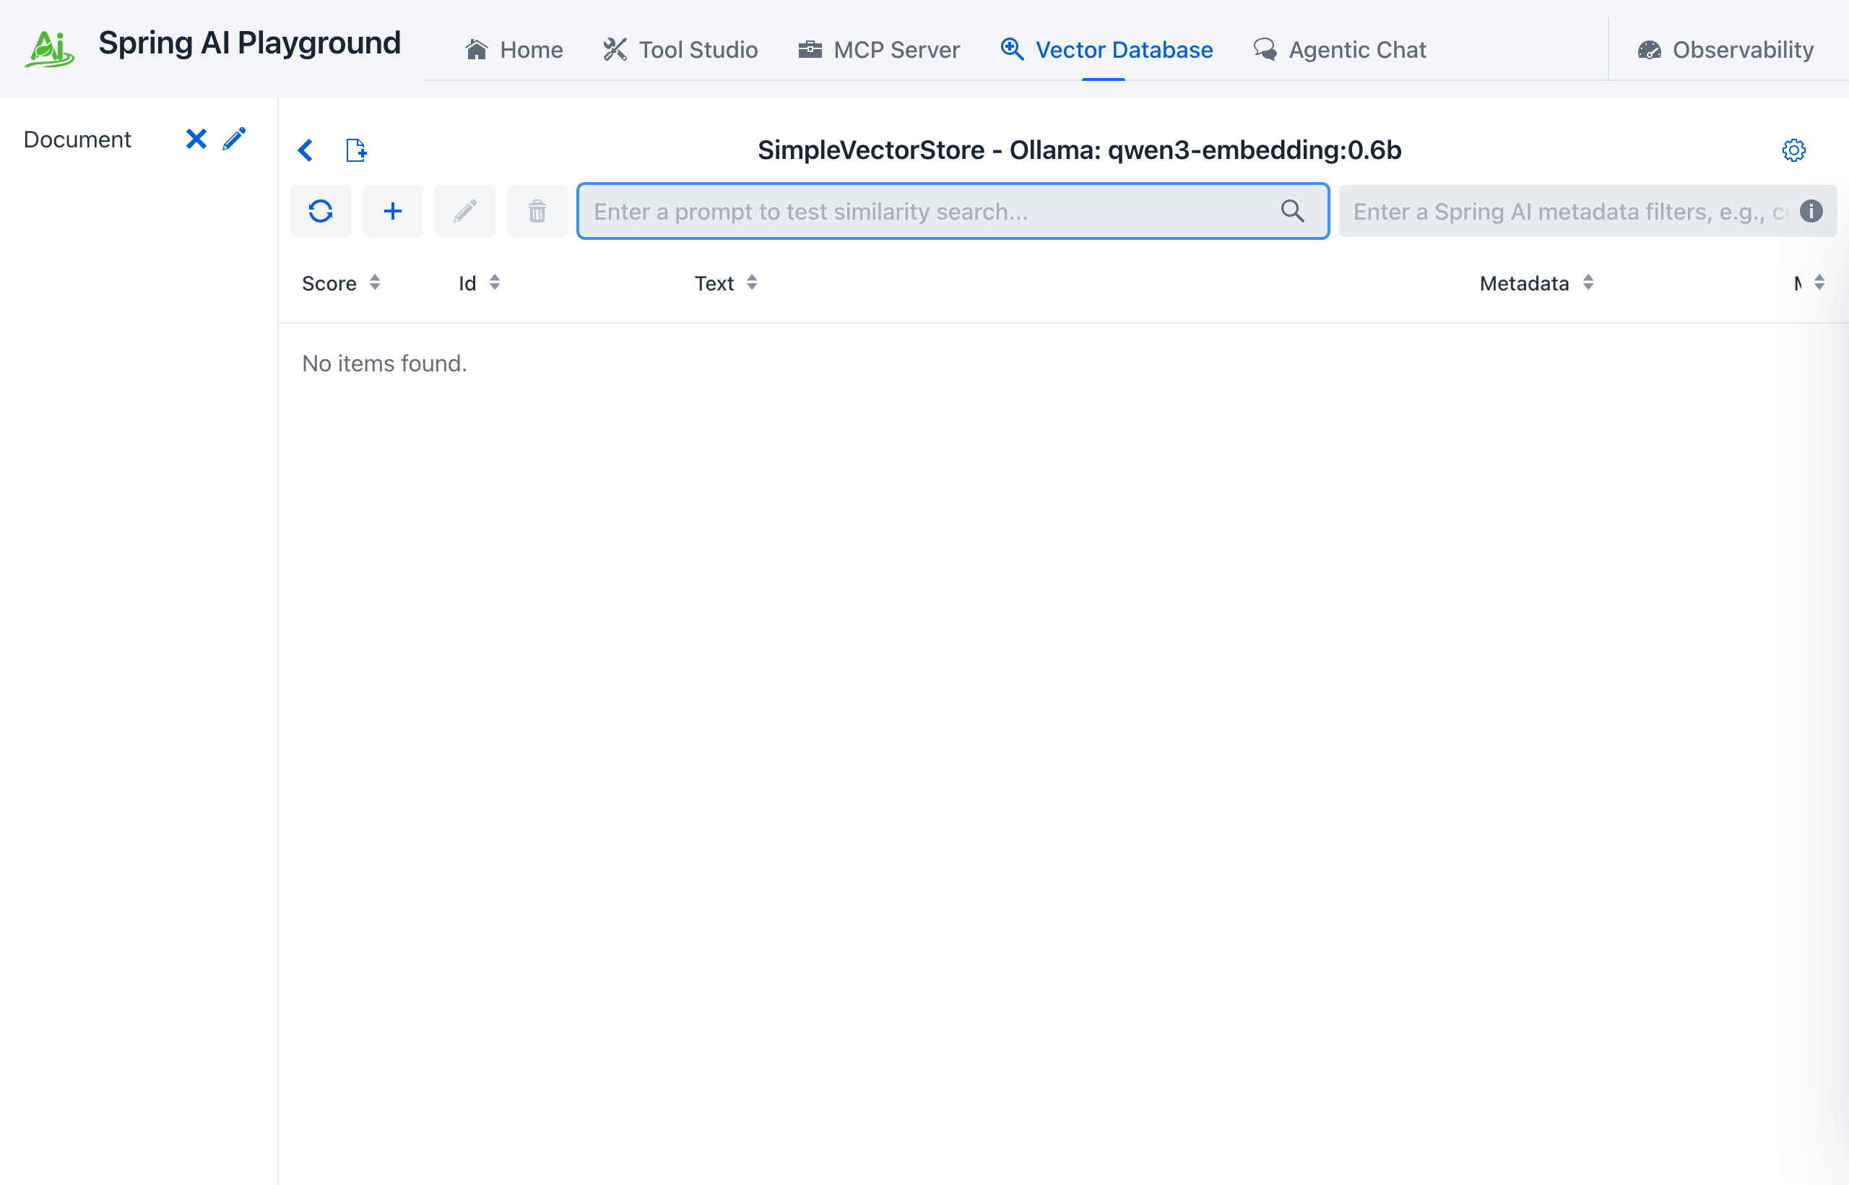This screenshot has width=1849, height=1185.
Task: Open the Home tab
Action: [514, 50]
